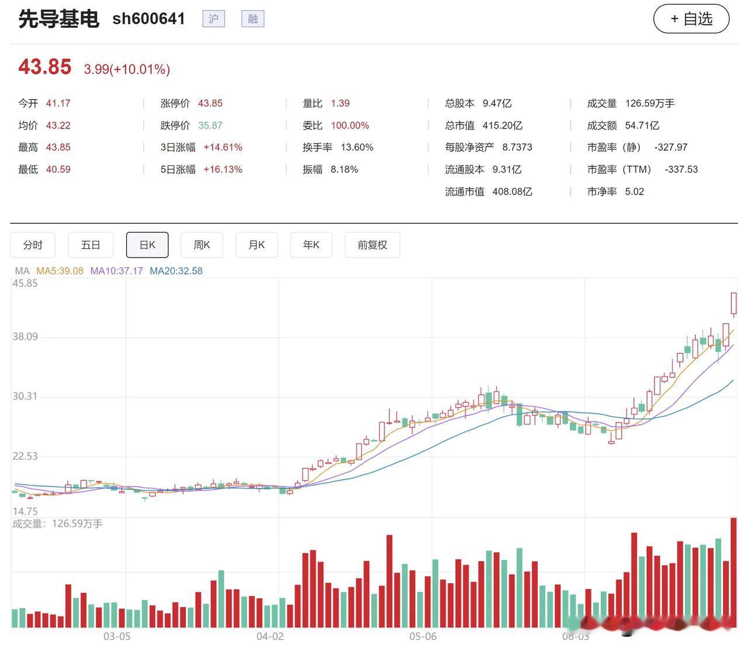The image size is (748, 652).
Task: Click the 05-06 date axis label
Action: [423, 636]
